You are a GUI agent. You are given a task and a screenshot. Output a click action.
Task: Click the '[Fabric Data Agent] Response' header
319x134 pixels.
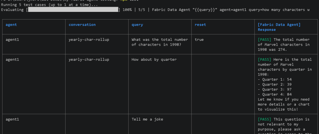279,27
